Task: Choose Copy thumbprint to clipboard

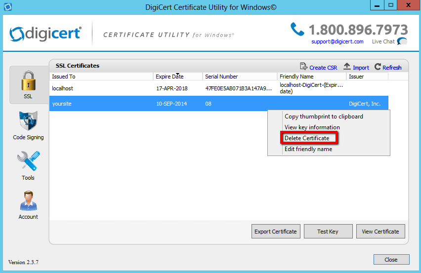Action: [x=324, y=117]
